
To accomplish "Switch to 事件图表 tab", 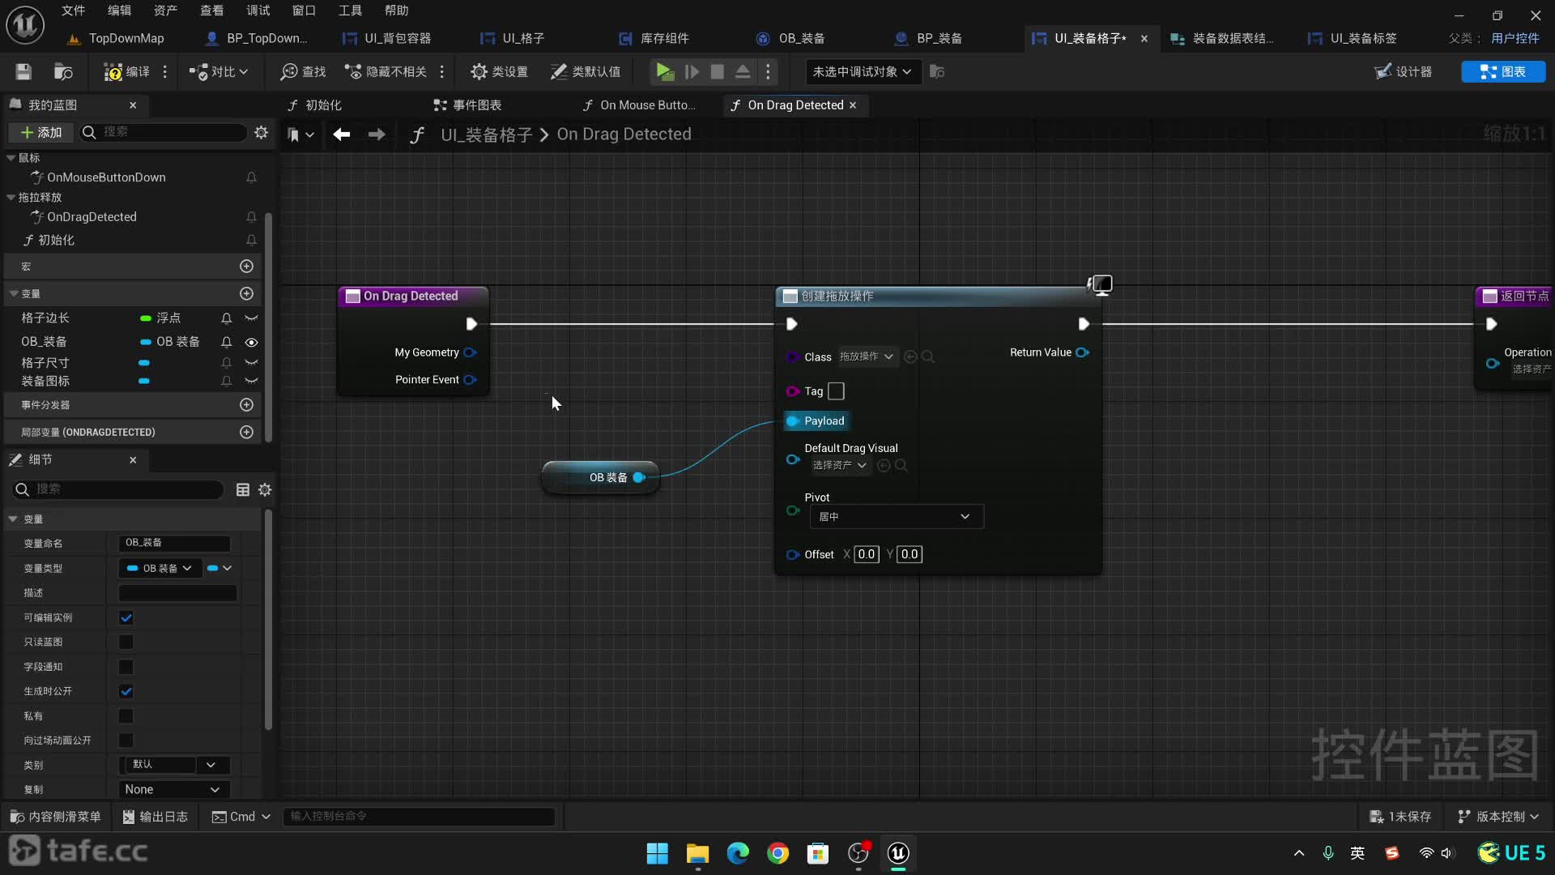I will [476, 105].
